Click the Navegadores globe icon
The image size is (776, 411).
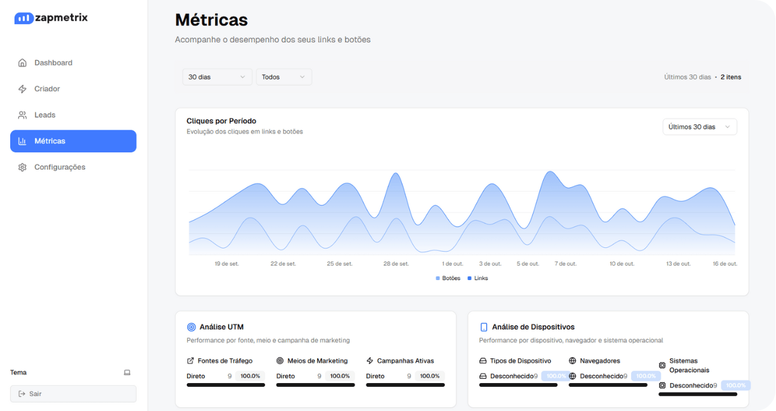(x=572, y=361)
